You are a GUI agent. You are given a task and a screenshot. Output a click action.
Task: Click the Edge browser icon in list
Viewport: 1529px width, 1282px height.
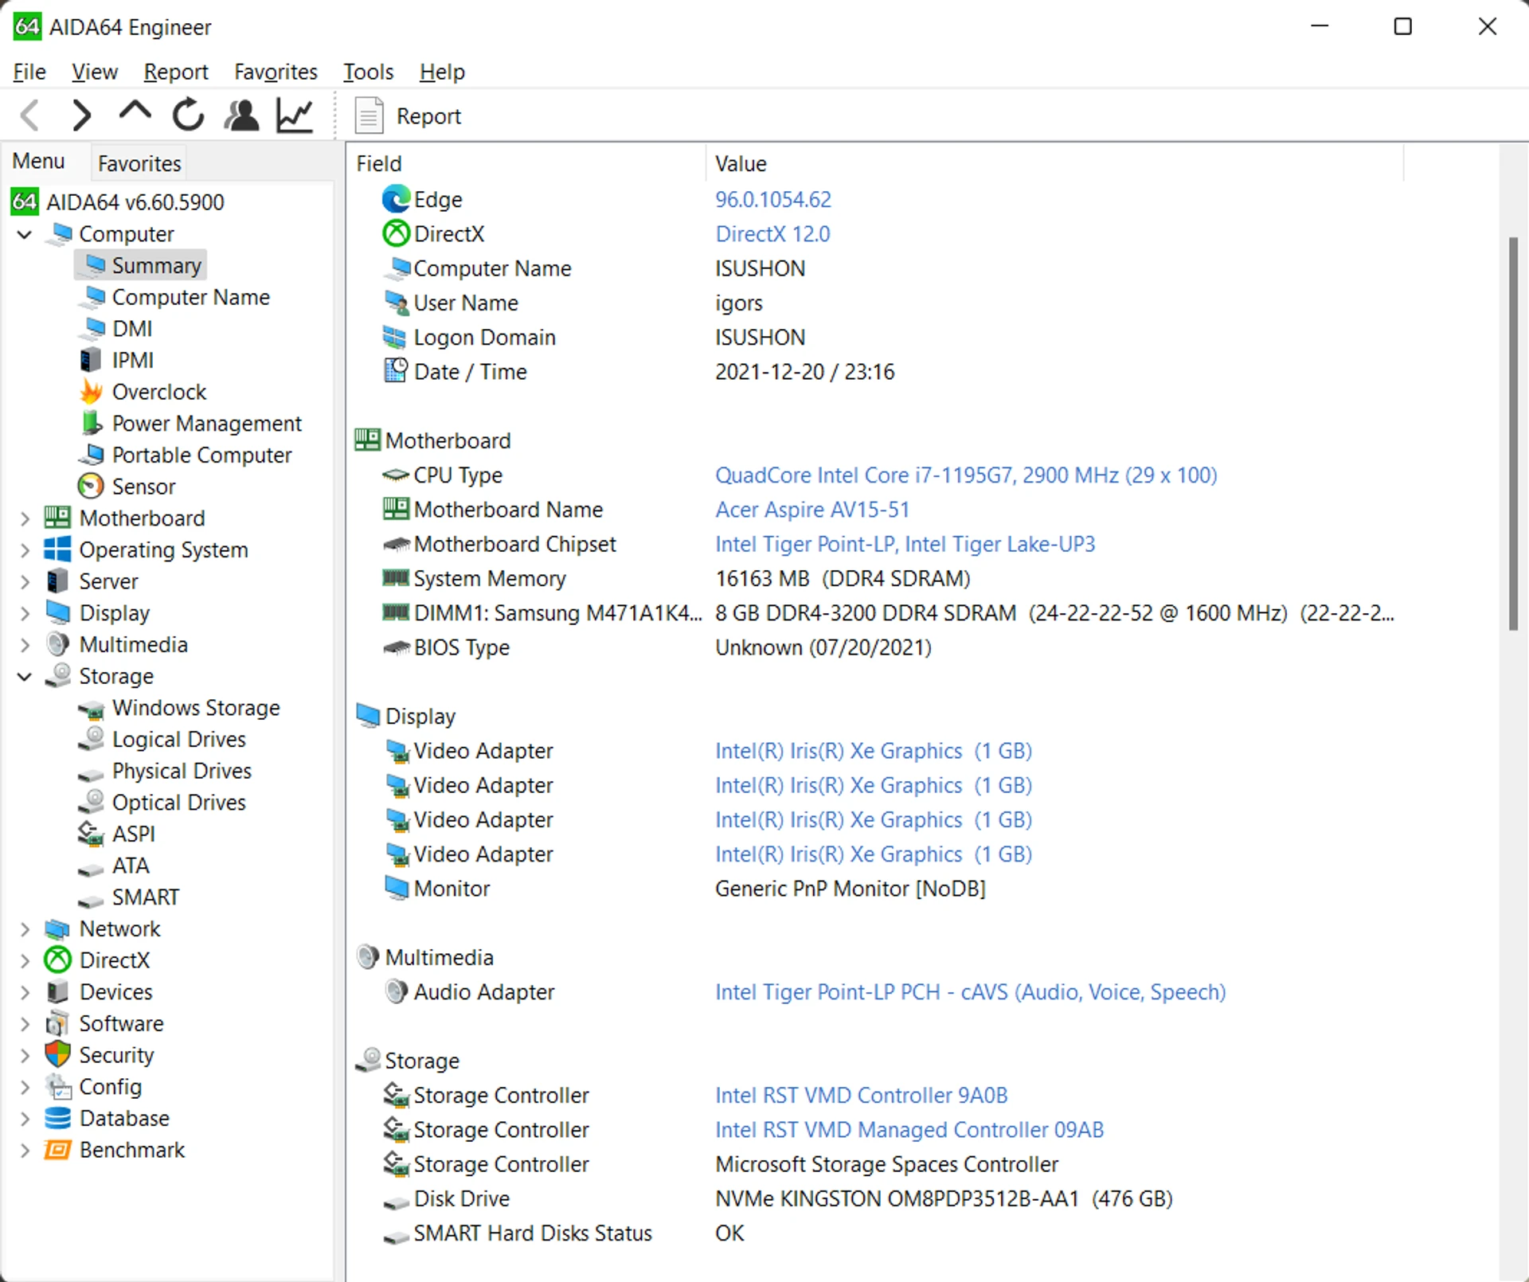[x=396, y=199]
